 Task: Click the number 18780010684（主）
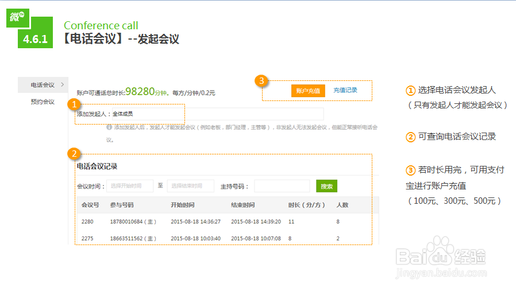(x=133, y=222)
